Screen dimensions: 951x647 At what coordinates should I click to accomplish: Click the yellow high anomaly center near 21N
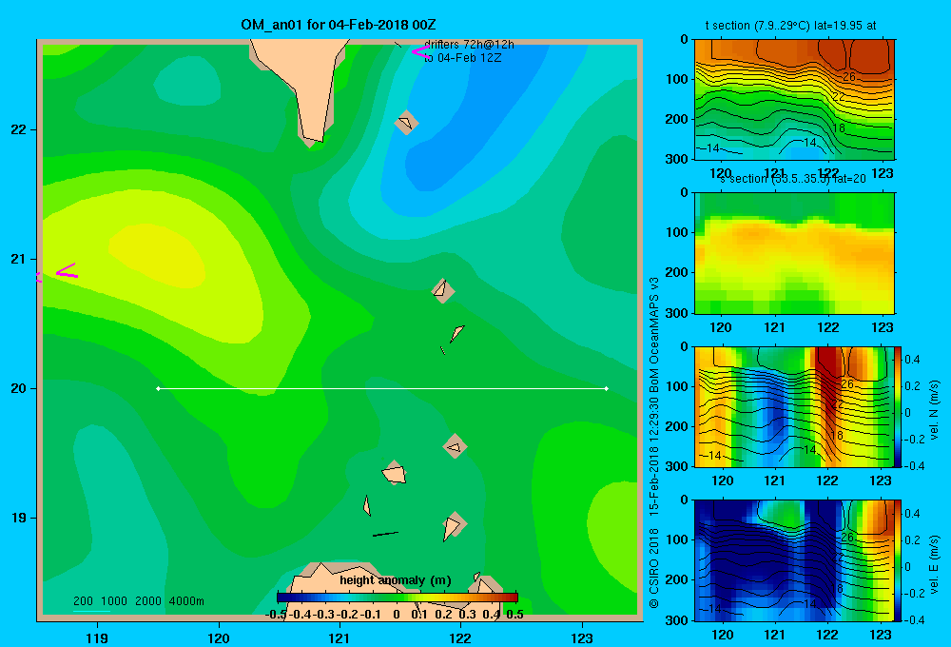pos(157,255)
